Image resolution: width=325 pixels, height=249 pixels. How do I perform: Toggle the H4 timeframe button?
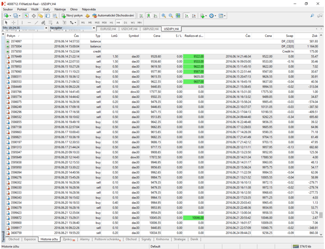(x=118, y=22)
